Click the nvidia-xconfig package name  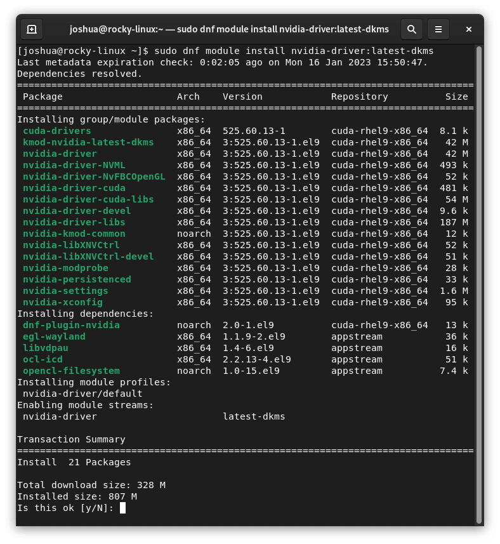click(63, 303)
